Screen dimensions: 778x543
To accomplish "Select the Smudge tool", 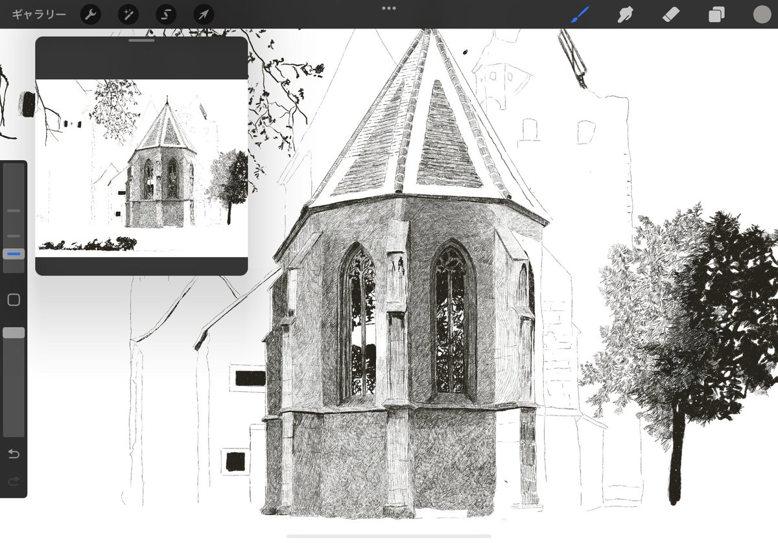I will (625, 14).
